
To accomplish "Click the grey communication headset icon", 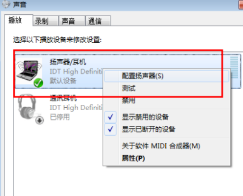I will tap(27, 106).
